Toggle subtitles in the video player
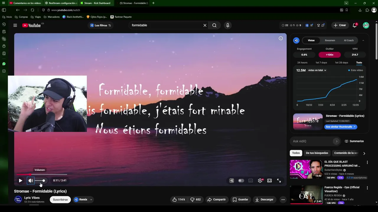 (251, 180)
